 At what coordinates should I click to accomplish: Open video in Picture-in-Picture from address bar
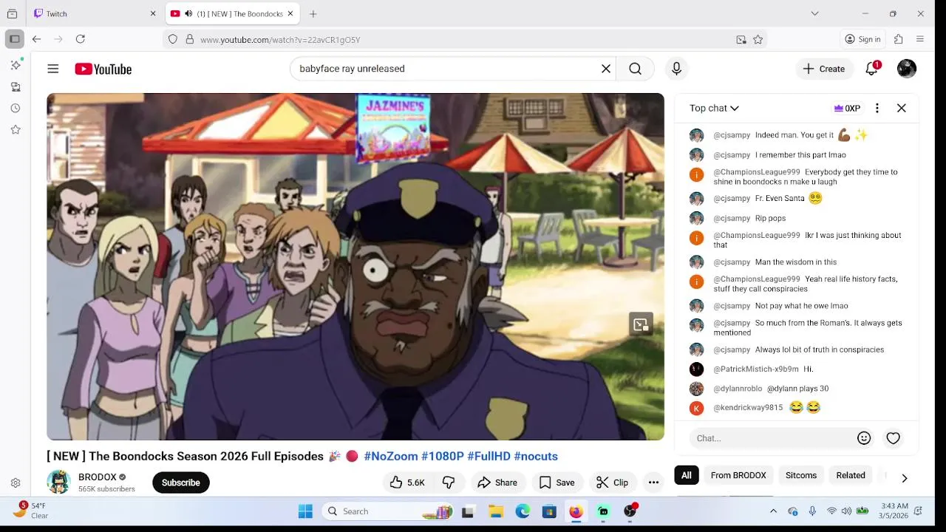(x=741, y=39)
